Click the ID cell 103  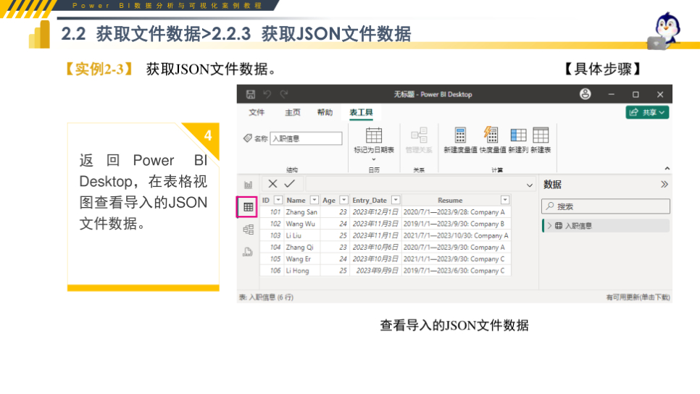coord(272,235)
